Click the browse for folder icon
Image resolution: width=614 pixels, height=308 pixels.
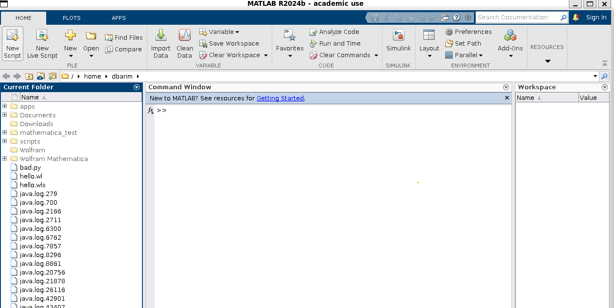click(52, 76)
